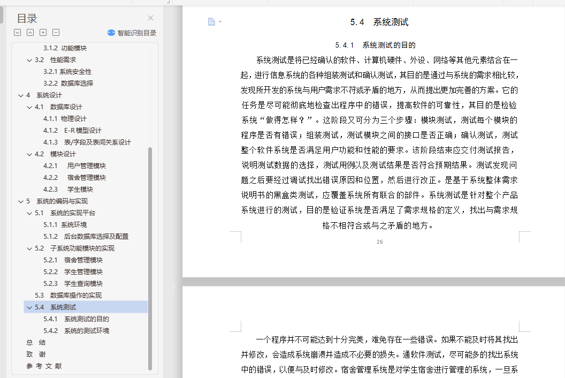Click the 5 系统的编码与实现 chapter entry
The height and width of the screenshot is (378, 565).
(x=57, y=201)
